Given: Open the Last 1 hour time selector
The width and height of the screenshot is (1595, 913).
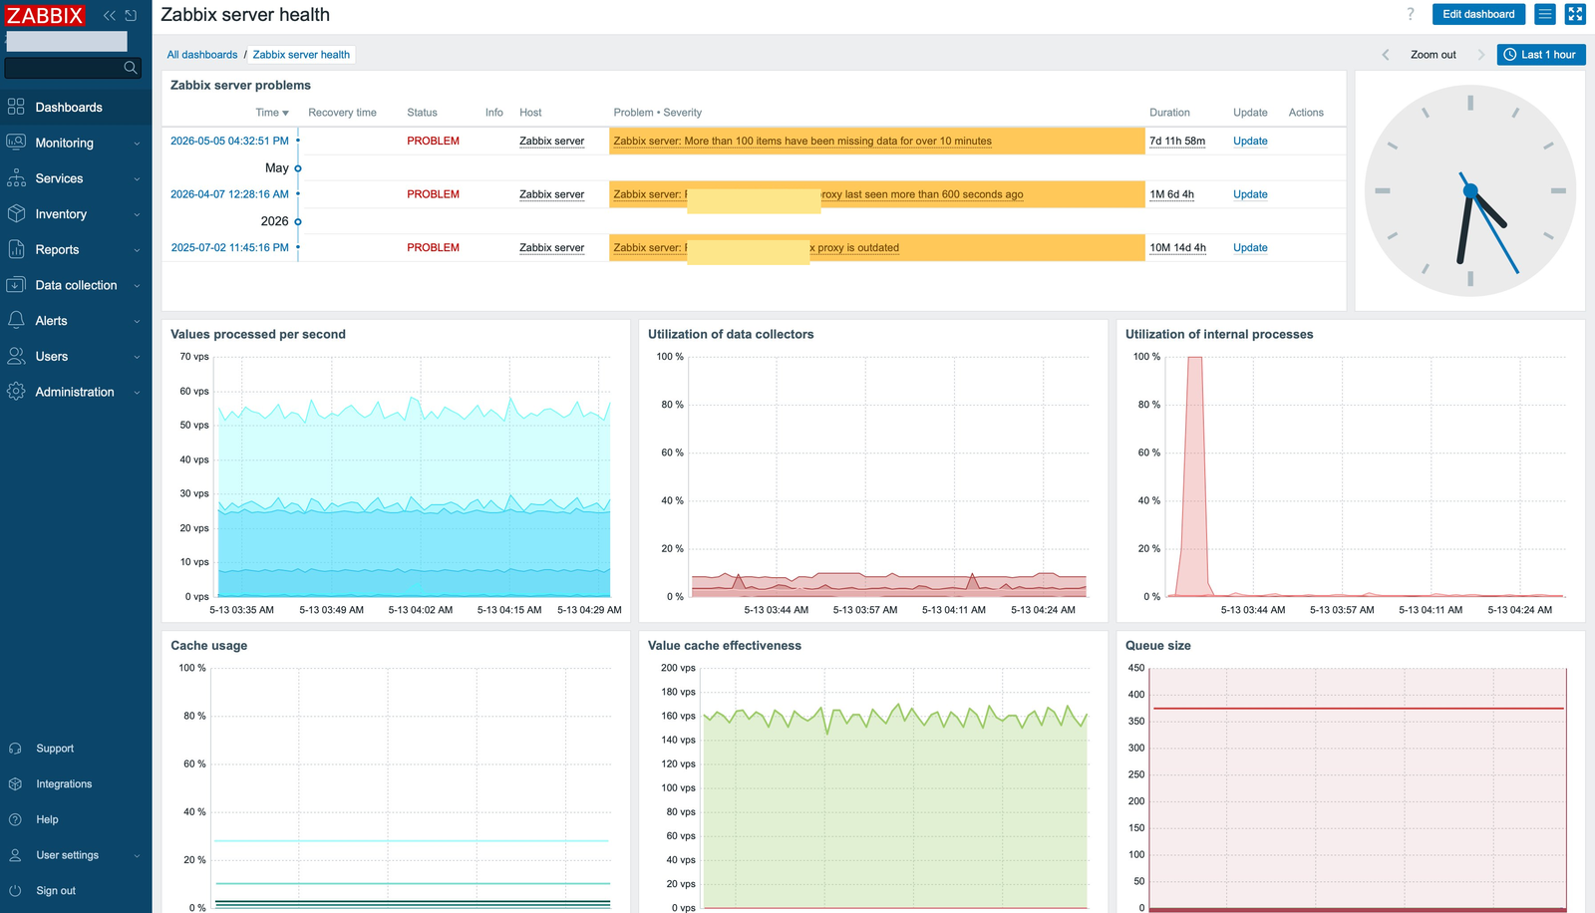Looking at the screenshot, I should tap(1541, 55).
